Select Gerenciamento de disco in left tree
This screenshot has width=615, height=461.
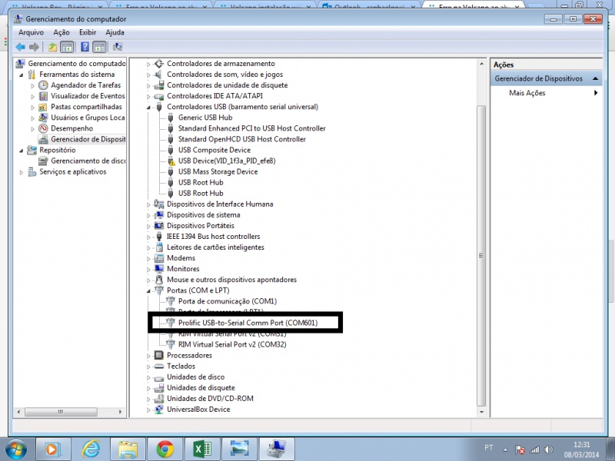point(88,161)
